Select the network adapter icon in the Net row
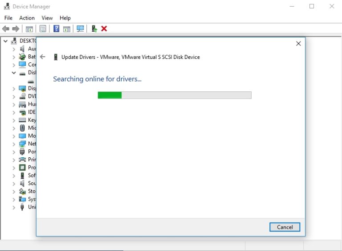342x251 pixels. pos(22,144)
